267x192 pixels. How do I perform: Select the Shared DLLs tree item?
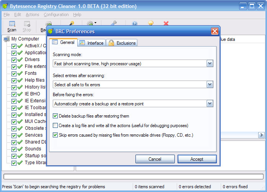[36, 142]
